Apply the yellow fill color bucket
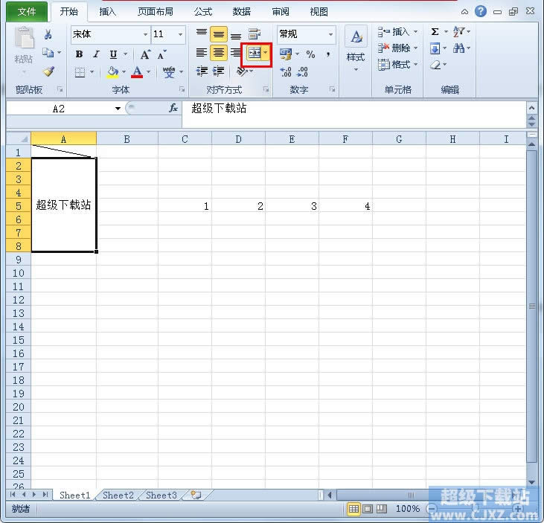 coord(112,72)
